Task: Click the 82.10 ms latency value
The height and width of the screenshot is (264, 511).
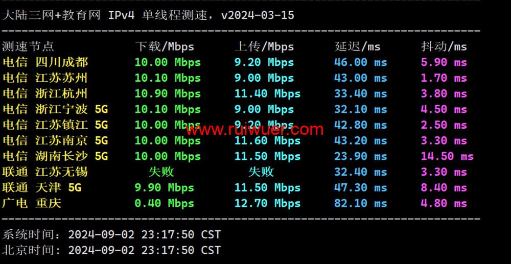Action: coord(360,203)
